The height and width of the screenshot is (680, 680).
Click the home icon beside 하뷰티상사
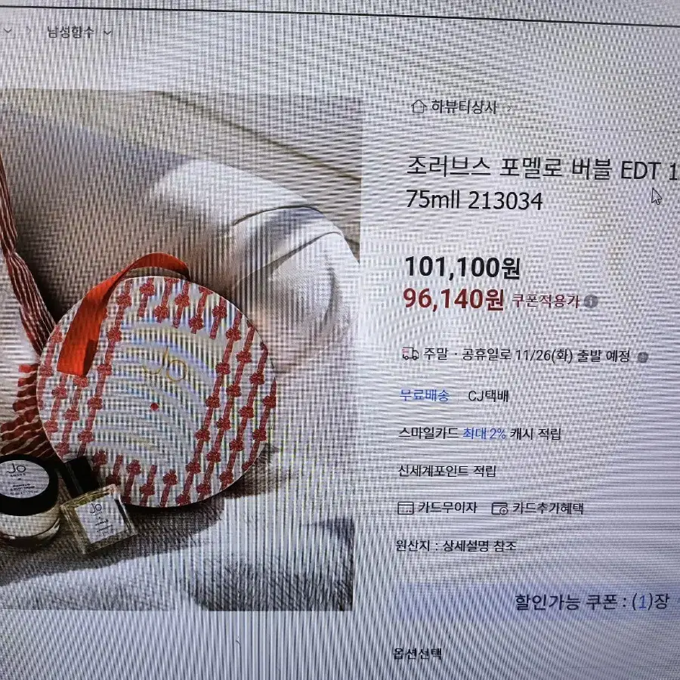[x=418, y=107]
